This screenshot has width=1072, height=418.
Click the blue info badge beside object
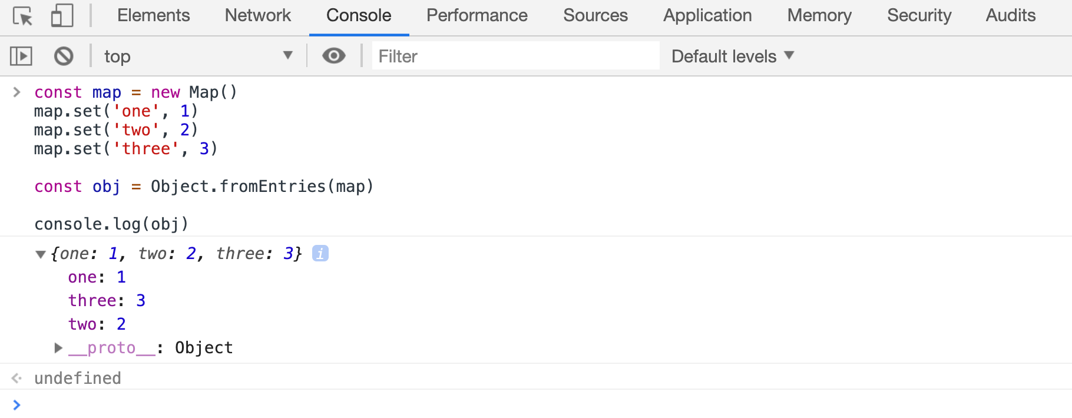(x=320, y=253)
